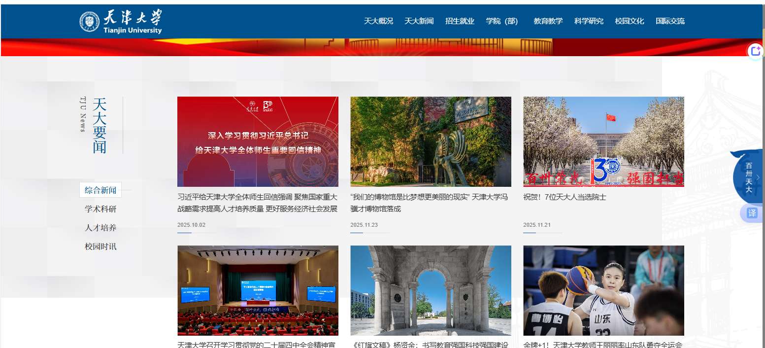
Task: Open the 天大概况 navigation menu
Action: 378,21
